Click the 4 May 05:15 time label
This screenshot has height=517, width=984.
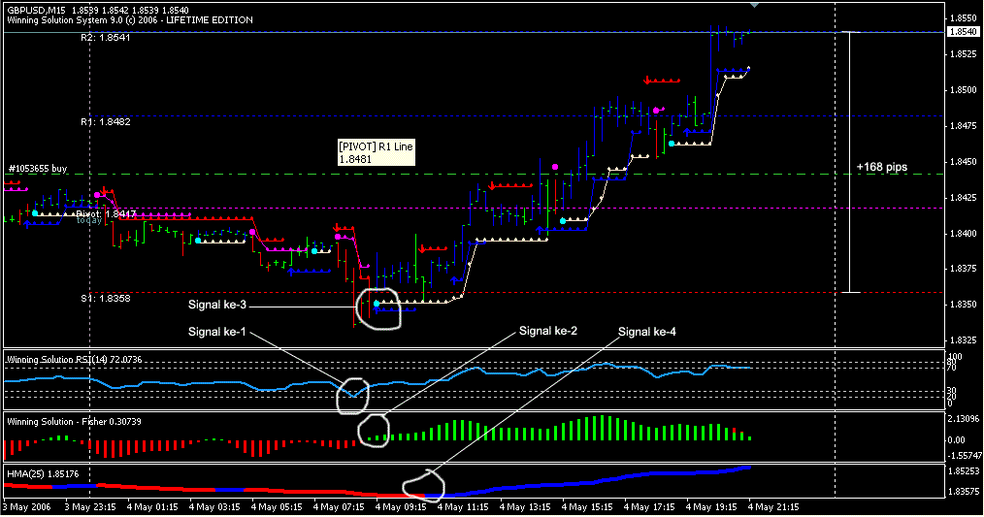point(277,507)
